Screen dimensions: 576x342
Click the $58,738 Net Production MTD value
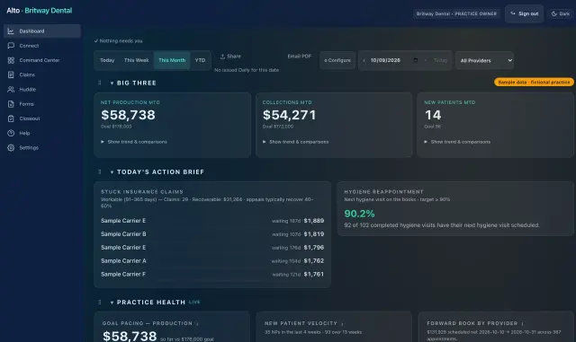tap(128, 115)
